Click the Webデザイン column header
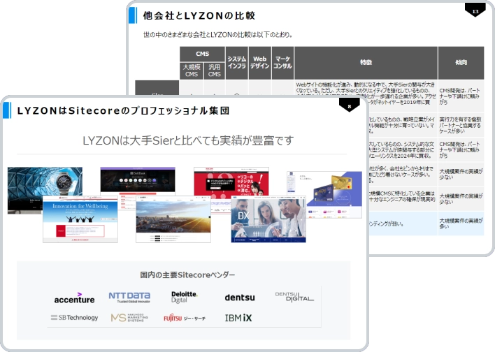The width and height of the screenshot is (495, 352). 260,63
